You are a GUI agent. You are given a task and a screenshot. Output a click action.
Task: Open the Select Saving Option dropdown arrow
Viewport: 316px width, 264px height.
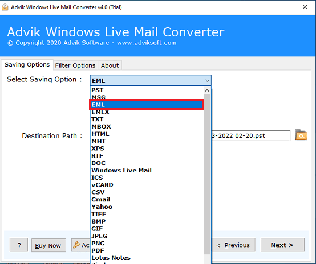coord(207,80)
